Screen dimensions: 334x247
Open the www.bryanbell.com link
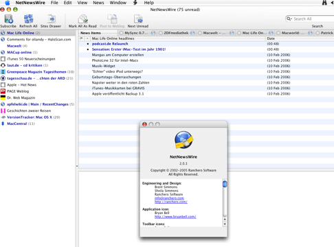click(x=175, y=217)
